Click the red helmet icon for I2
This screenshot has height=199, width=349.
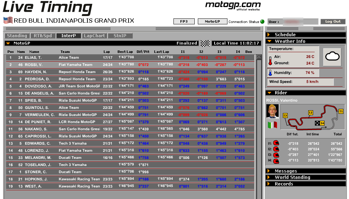(x=276, y=149)
